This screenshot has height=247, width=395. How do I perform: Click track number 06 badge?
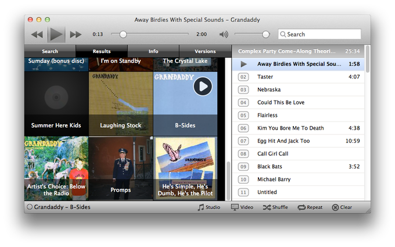243,128
